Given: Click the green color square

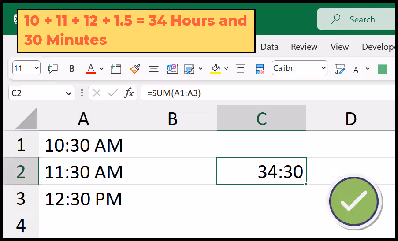Looking at the screenshot, I should tap(383, 69).
